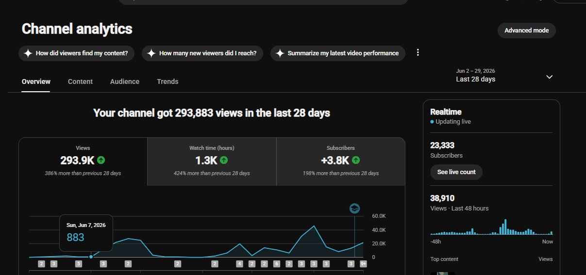Click the Now label under Realtime chart
Viewport: 586px width, 275px height.
click(547, 242)
